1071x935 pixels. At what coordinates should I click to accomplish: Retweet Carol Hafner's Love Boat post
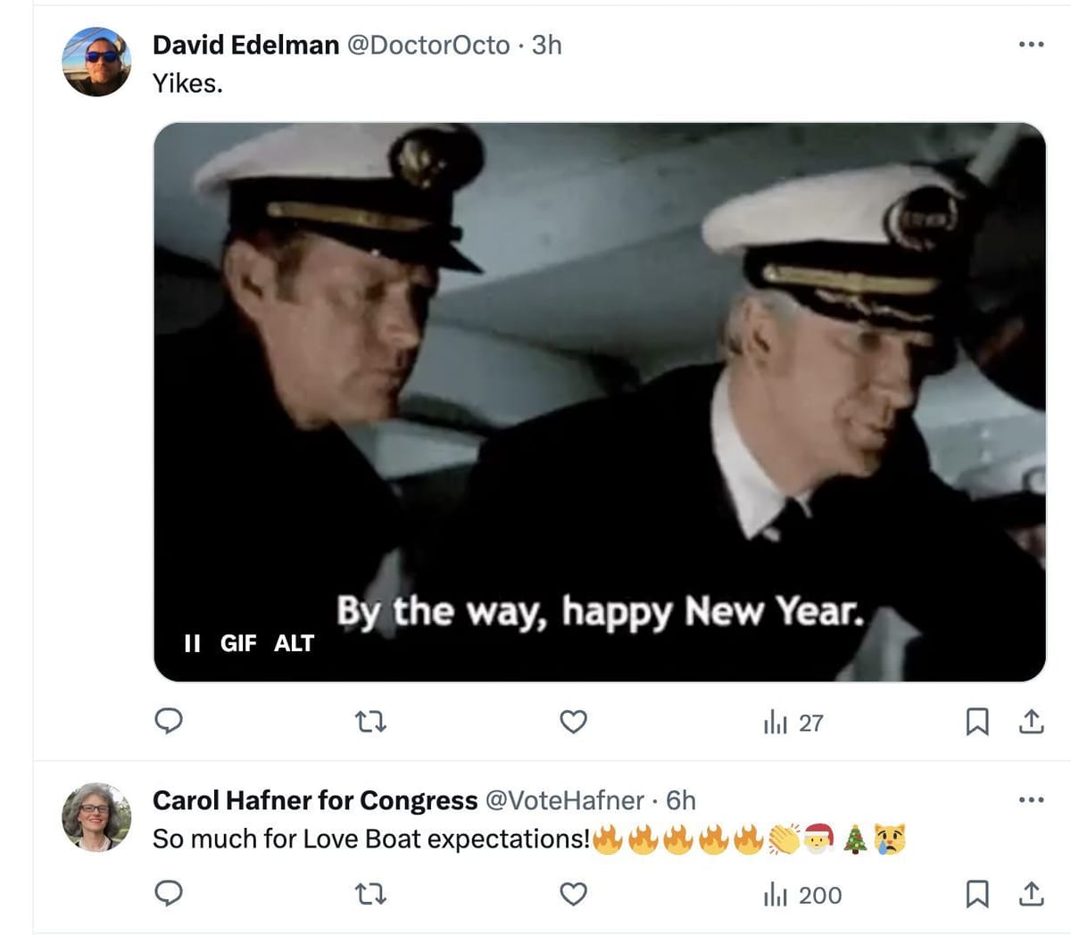(370, 893)
